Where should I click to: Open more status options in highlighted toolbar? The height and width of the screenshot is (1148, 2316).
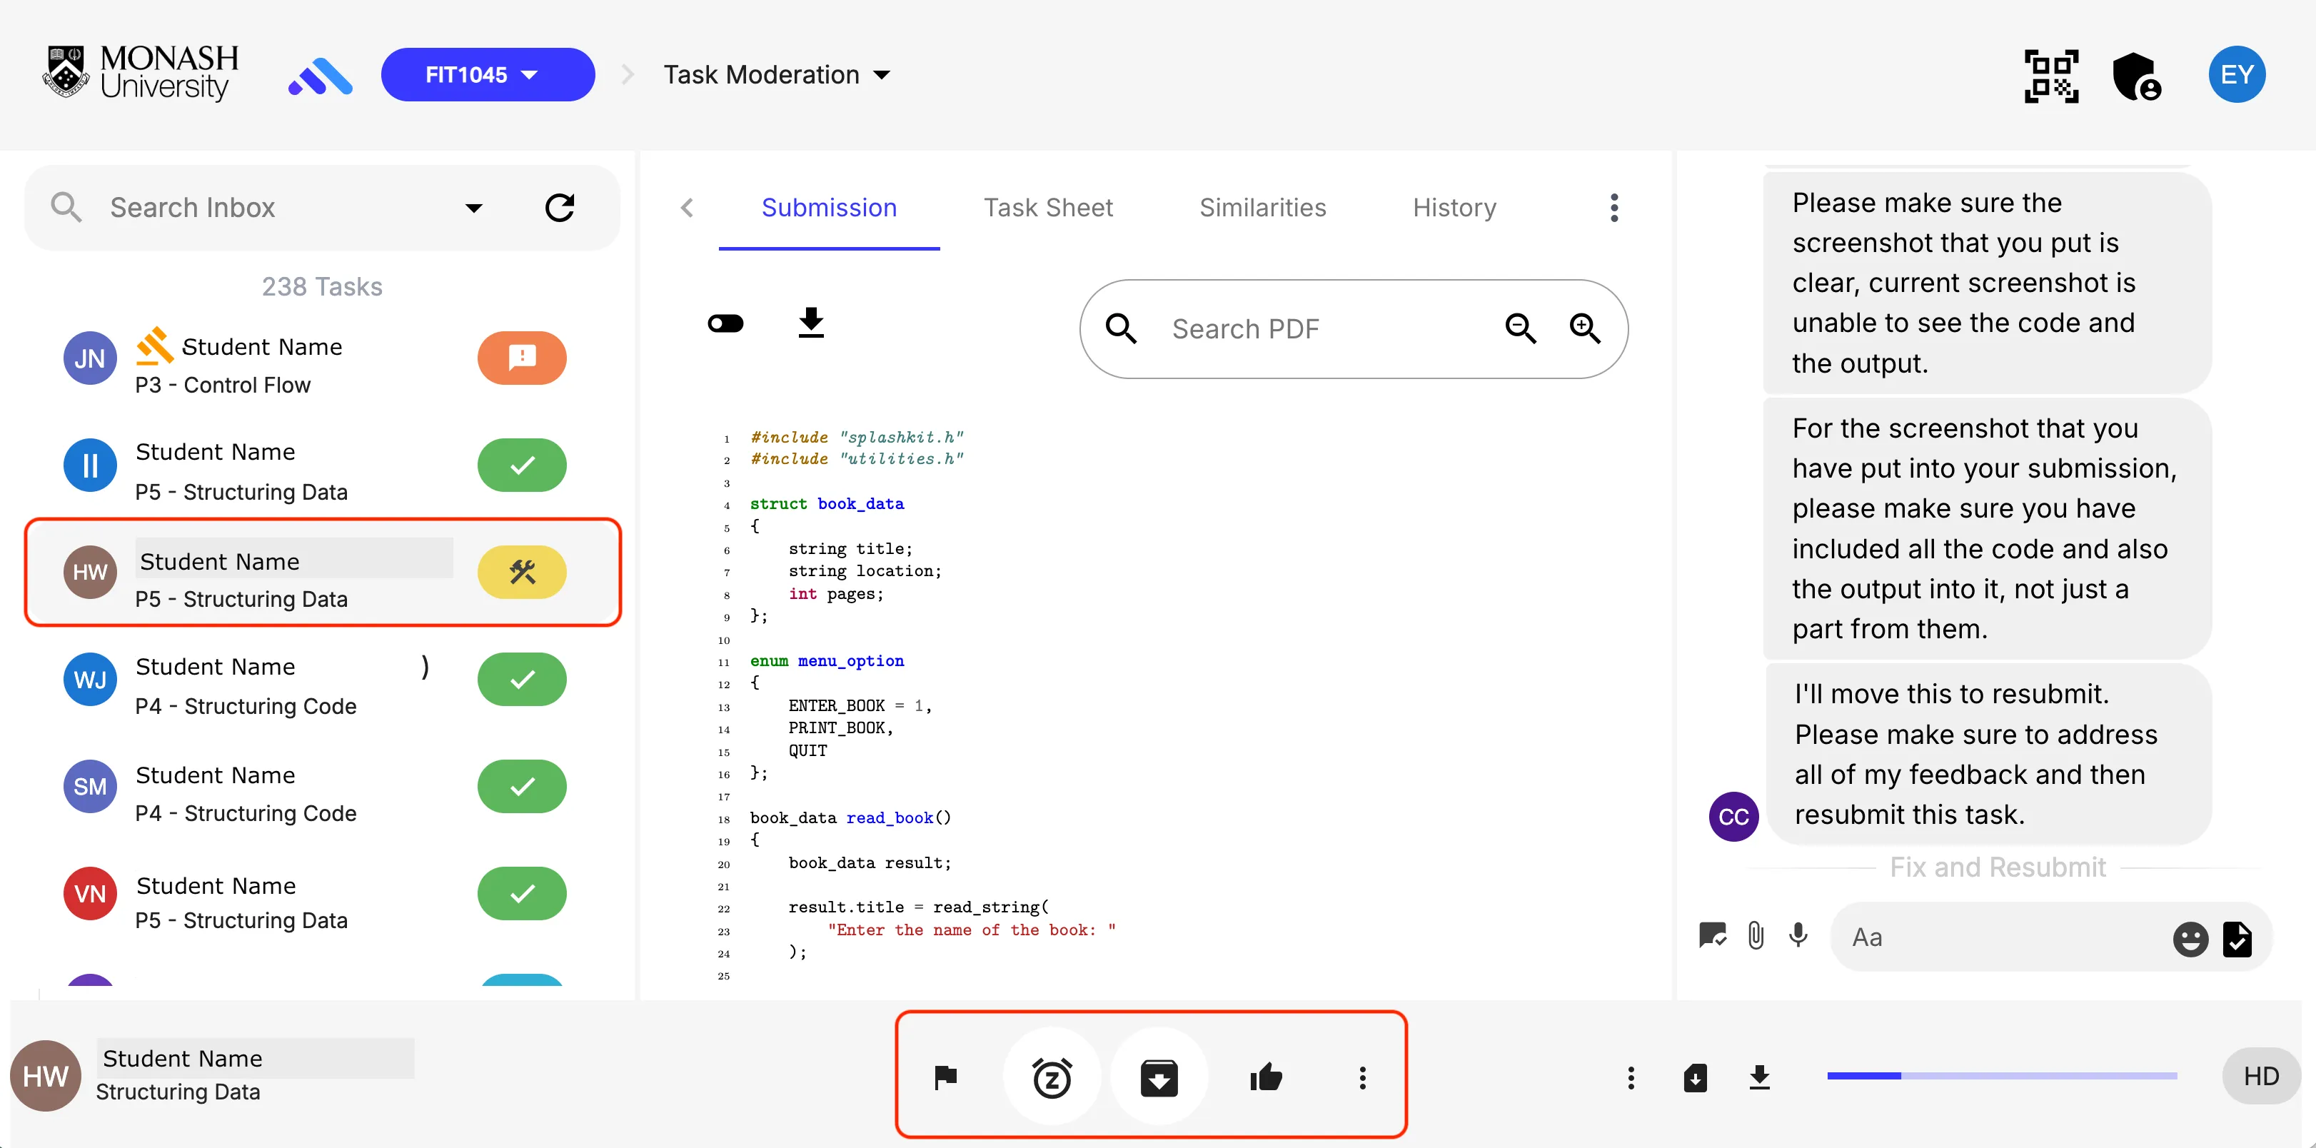coord(1362,1077)
